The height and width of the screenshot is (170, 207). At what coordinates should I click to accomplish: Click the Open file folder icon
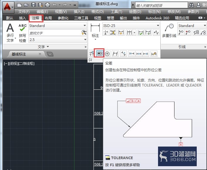point(26,5)
